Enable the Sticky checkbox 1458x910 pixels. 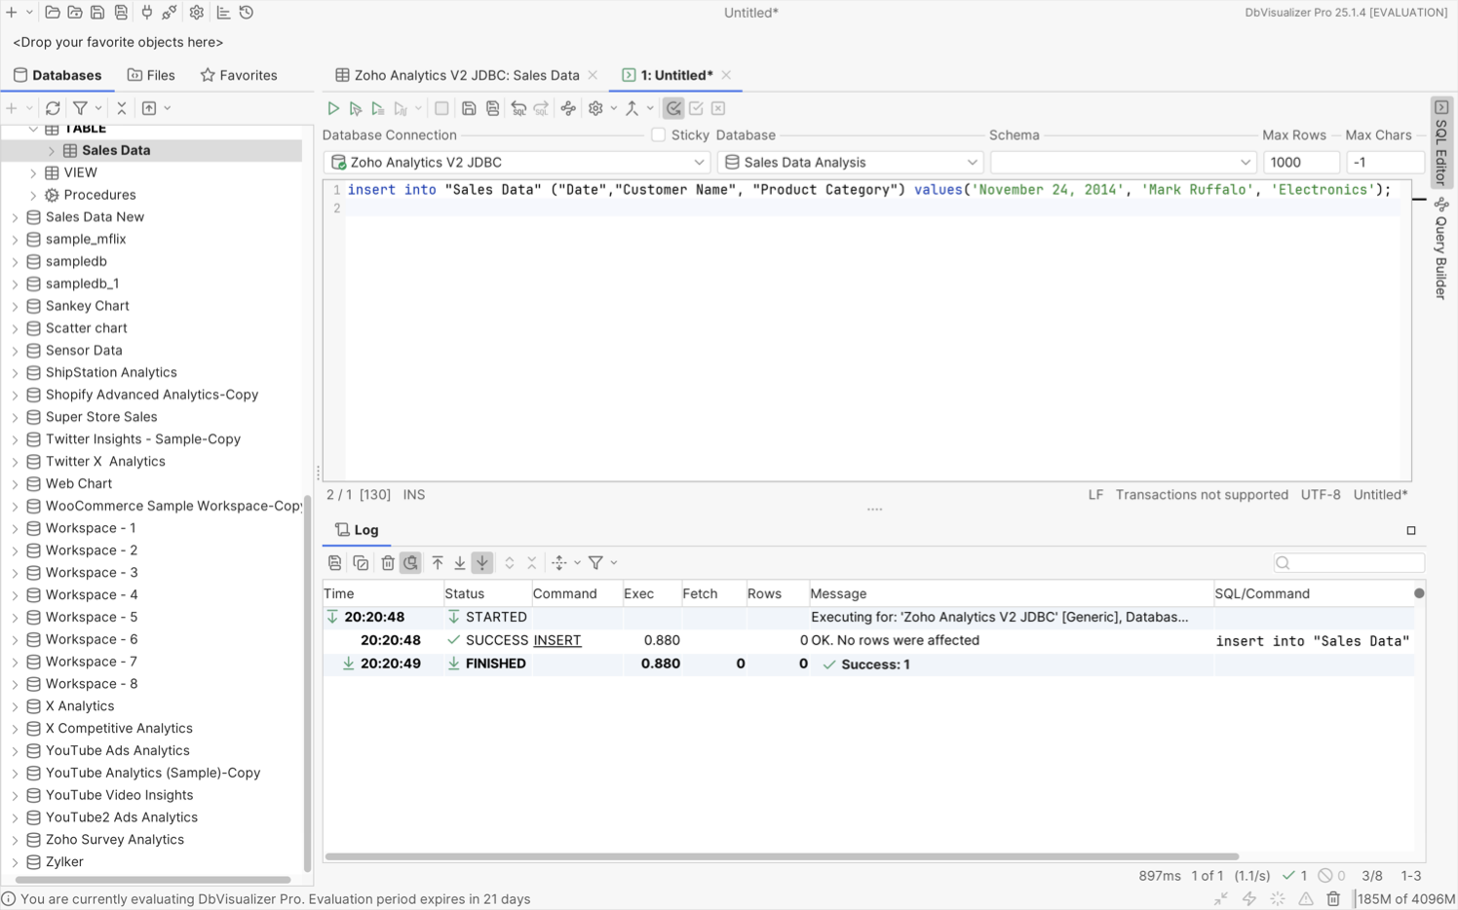pos(659,135)
